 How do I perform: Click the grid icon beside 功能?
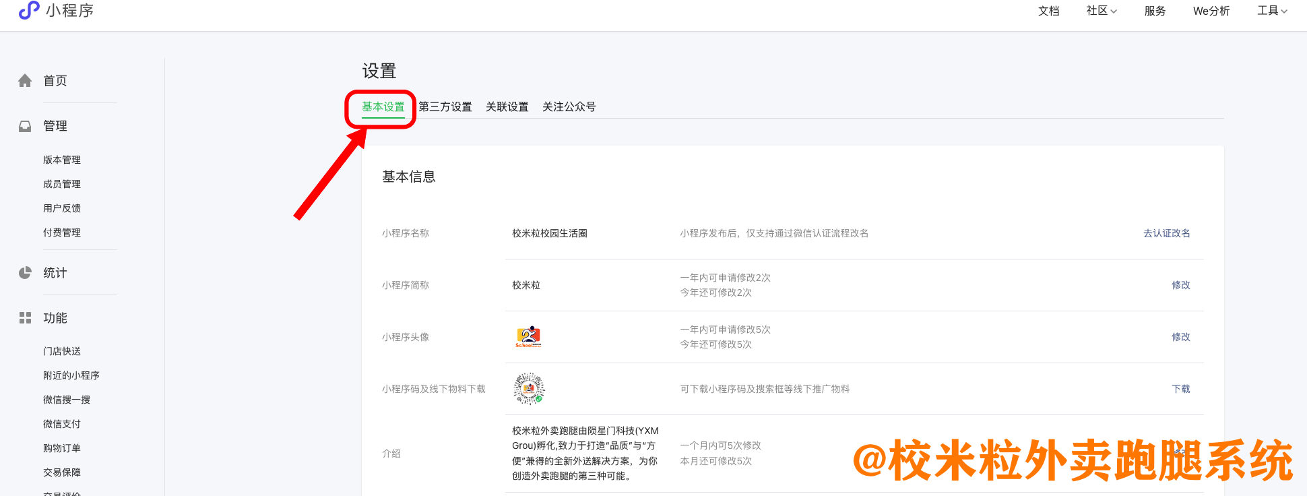[x=25, y=318]
